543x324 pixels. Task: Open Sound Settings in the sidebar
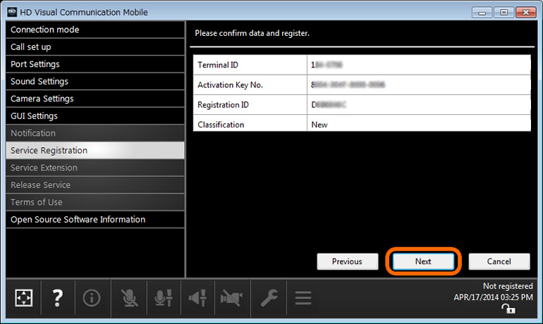pyautogui.click(x=95, y=81)
